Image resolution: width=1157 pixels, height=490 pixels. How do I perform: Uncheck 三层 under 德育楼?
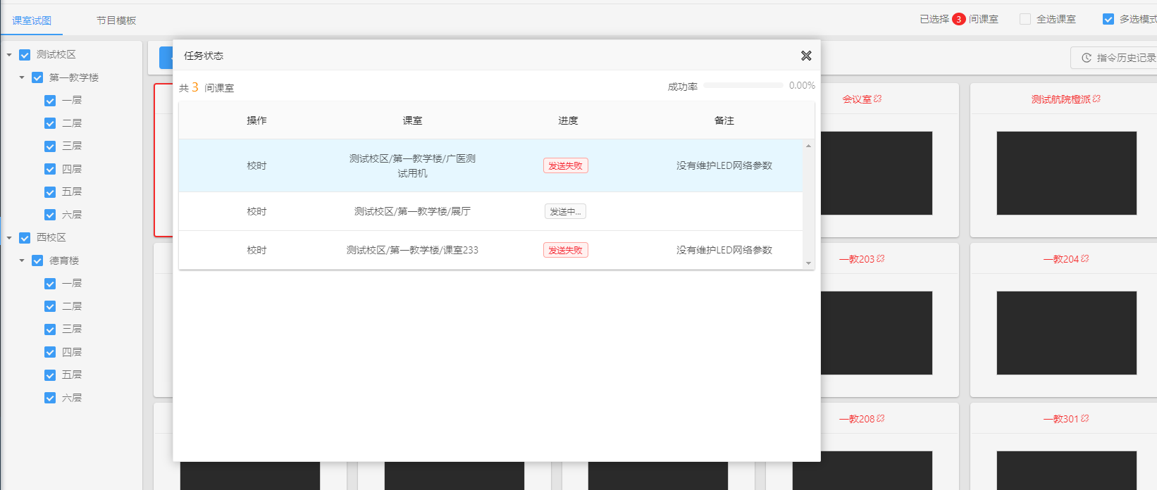click(50, 329)
